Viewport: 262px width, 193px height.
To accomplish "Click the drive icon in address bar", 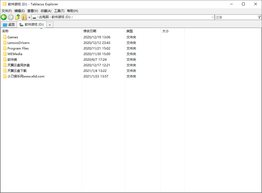I will pos(34,17).
